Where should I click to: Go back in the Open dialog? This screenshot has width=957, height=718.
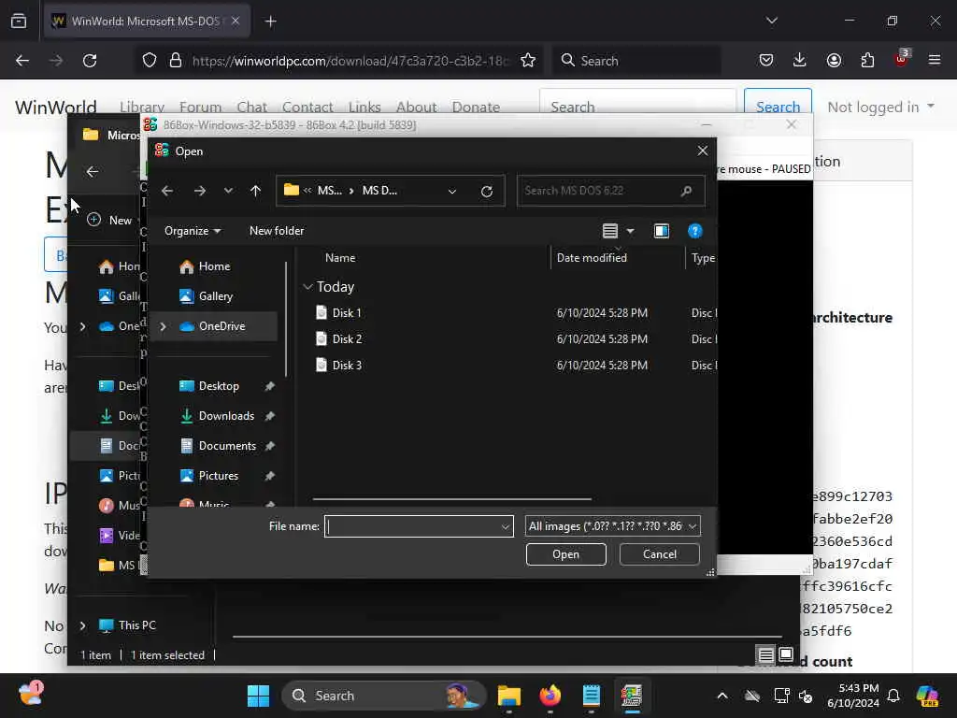tap(167, 191)
